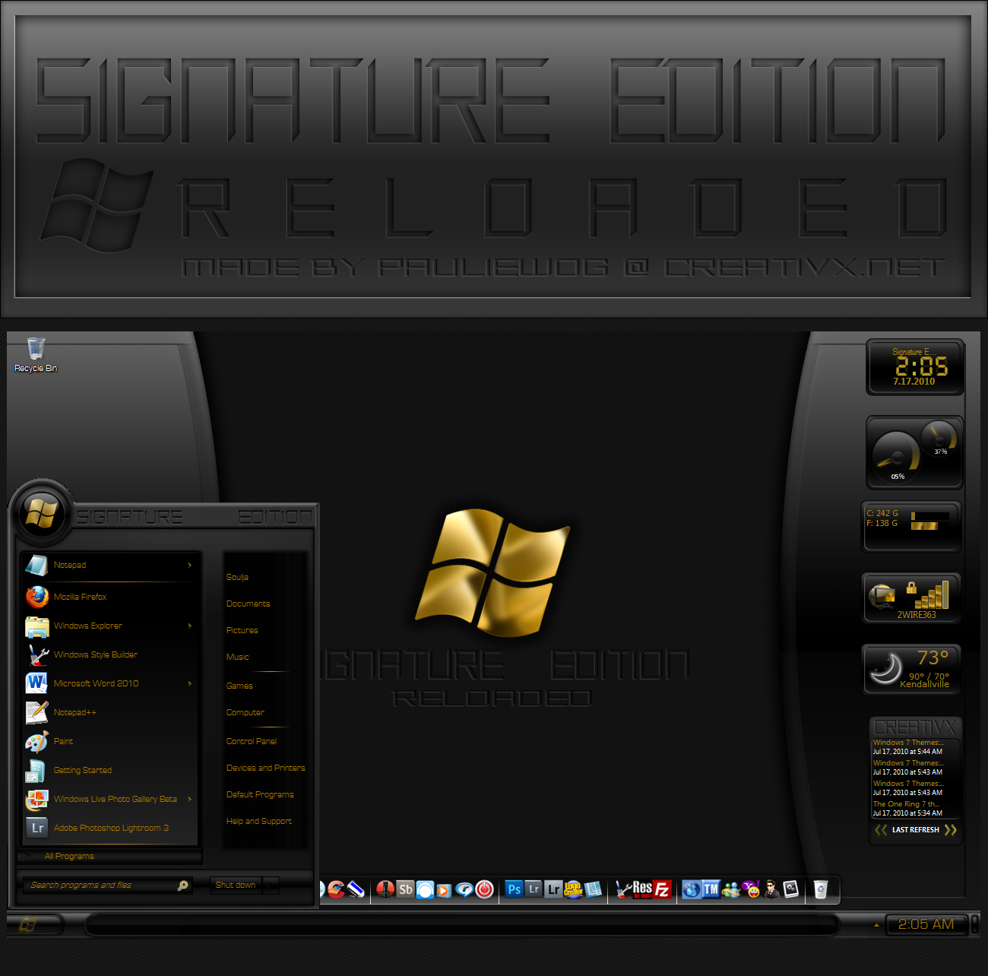Show hidden system tray icons arrow
Viewport: 988px width, 976px height.
point(876,925)
